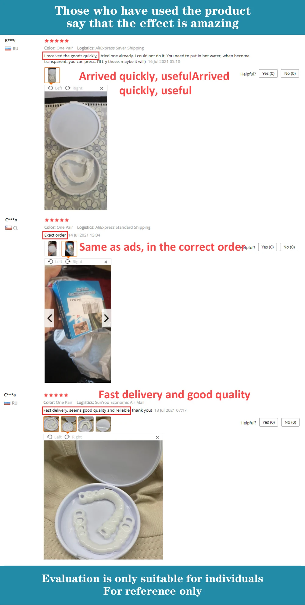Vote Yes (0) on C***n's review
The width and height of the screenshot is (305, 605).
point(267,247)
